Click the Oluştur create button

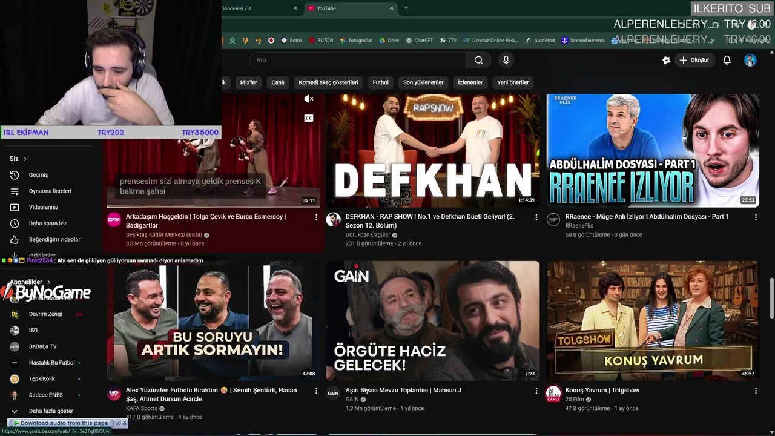point(694,60)
